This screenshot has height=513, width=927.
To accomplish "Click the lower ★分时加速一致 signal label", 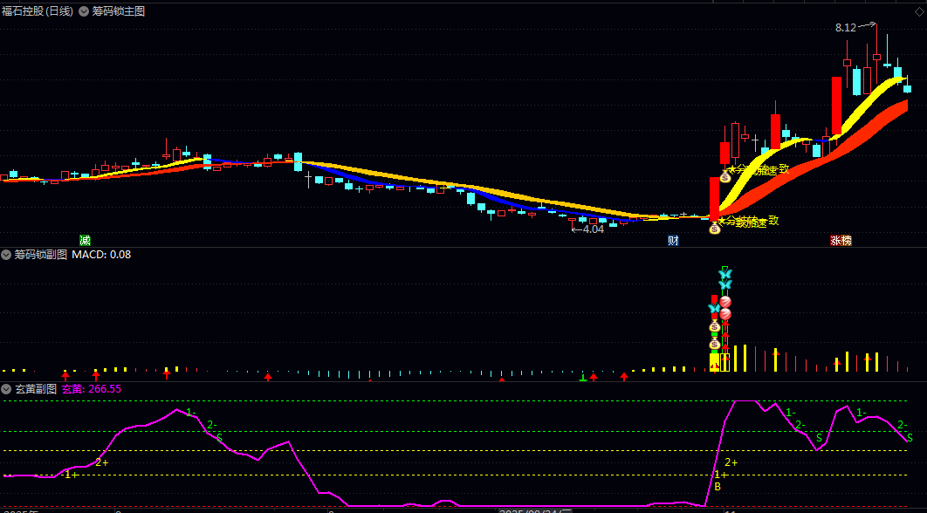I will 748,222.
